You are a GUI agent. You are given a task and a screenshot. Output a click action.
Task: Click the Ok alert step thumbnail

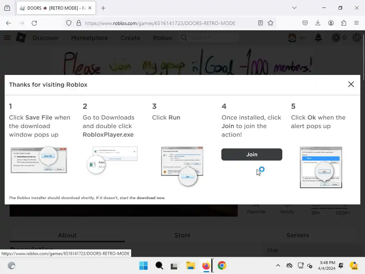click(321, 167)
